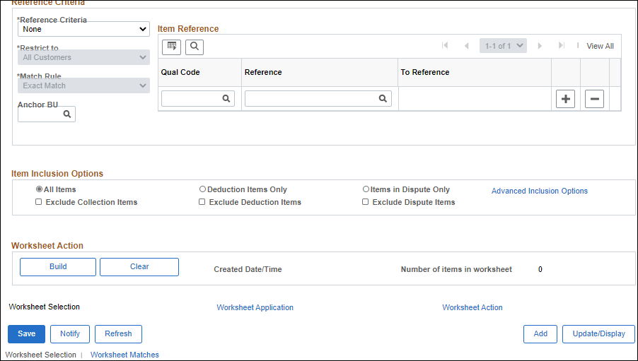The width and height of the screenshot is (638, 361).
Task: Open the Qual Code lookup magnifier
Action: 226,98
